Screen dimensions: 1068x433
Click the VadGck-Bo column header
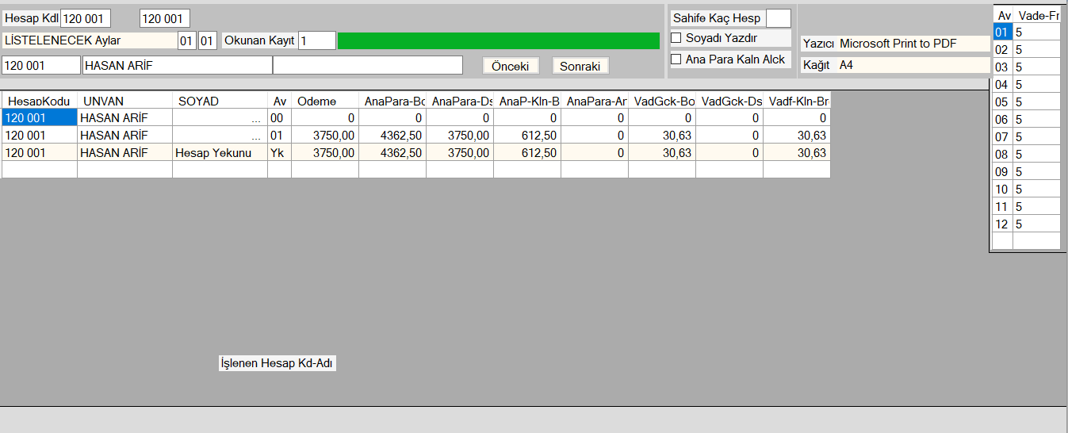tap(662, 101)
